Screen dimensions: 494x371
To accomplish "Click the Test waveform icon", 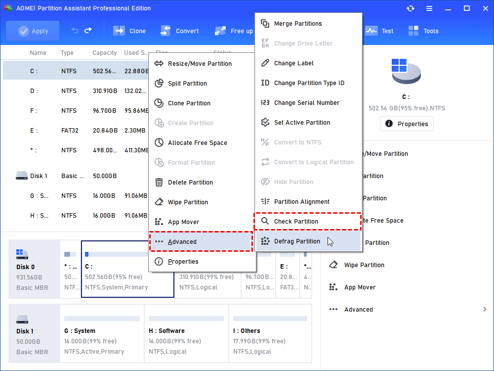I will [371, 31].
